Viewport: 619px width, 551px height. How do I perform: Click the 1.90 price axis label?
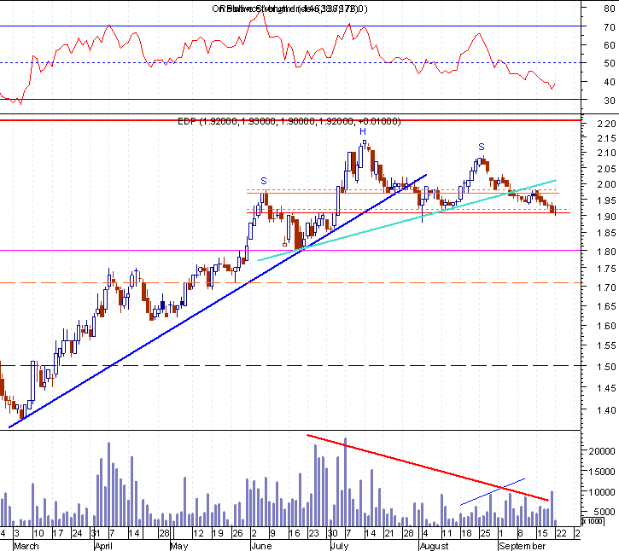tap(606, 217)
